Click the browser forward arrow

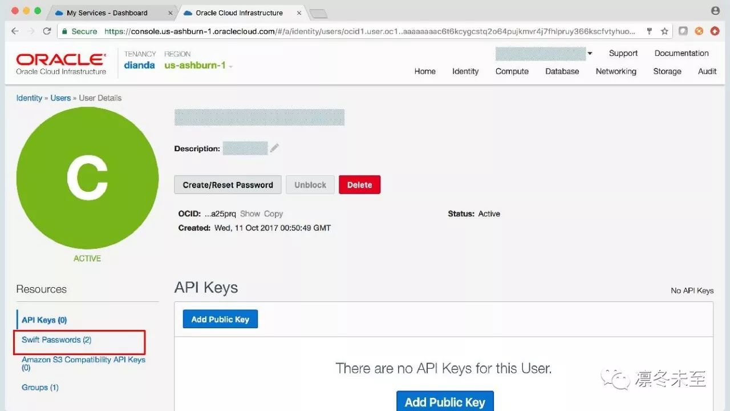(31, 31)
